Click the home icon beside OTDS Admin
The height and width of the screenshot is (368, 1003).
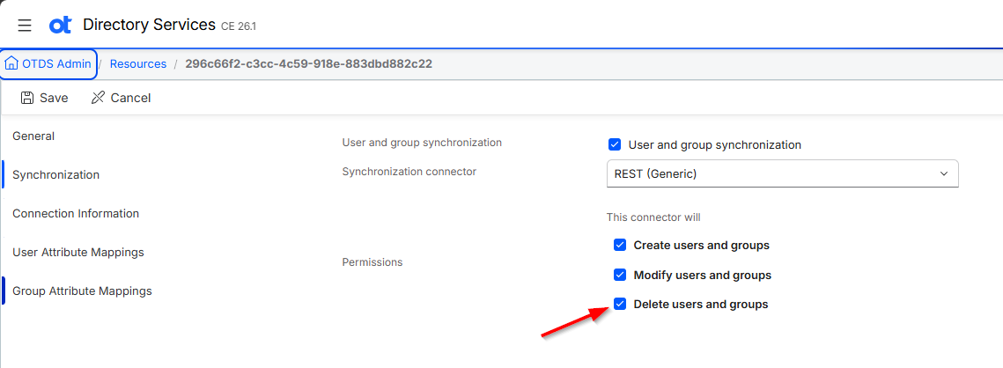(11, 64)
